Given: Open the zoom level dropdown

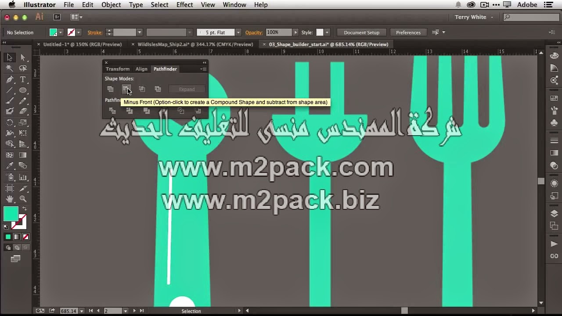Looking at the screenshot, I should (x=82, y=311).
